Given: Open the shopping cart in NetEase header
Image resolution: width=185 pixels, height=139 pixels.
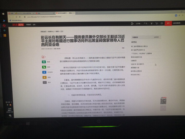Looking at the screenshot, I should [x=157, y=23].
